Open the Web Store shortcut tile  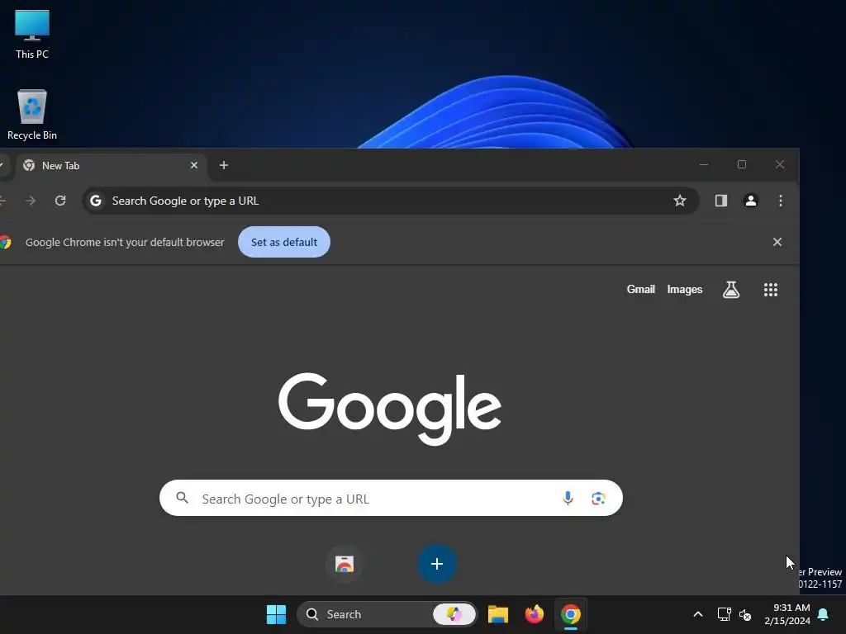(345, 564)
